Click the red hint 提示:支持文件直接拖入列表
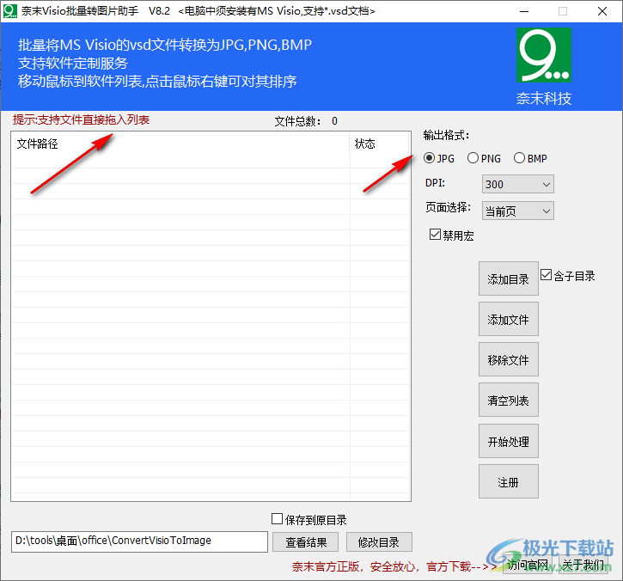The image size is (623, 581). (x=81, y=119)
